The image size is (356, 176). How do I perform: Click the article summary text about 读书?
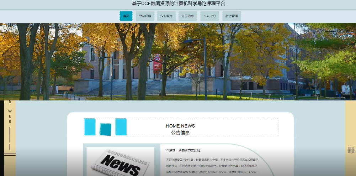click(x=212, y=166)
